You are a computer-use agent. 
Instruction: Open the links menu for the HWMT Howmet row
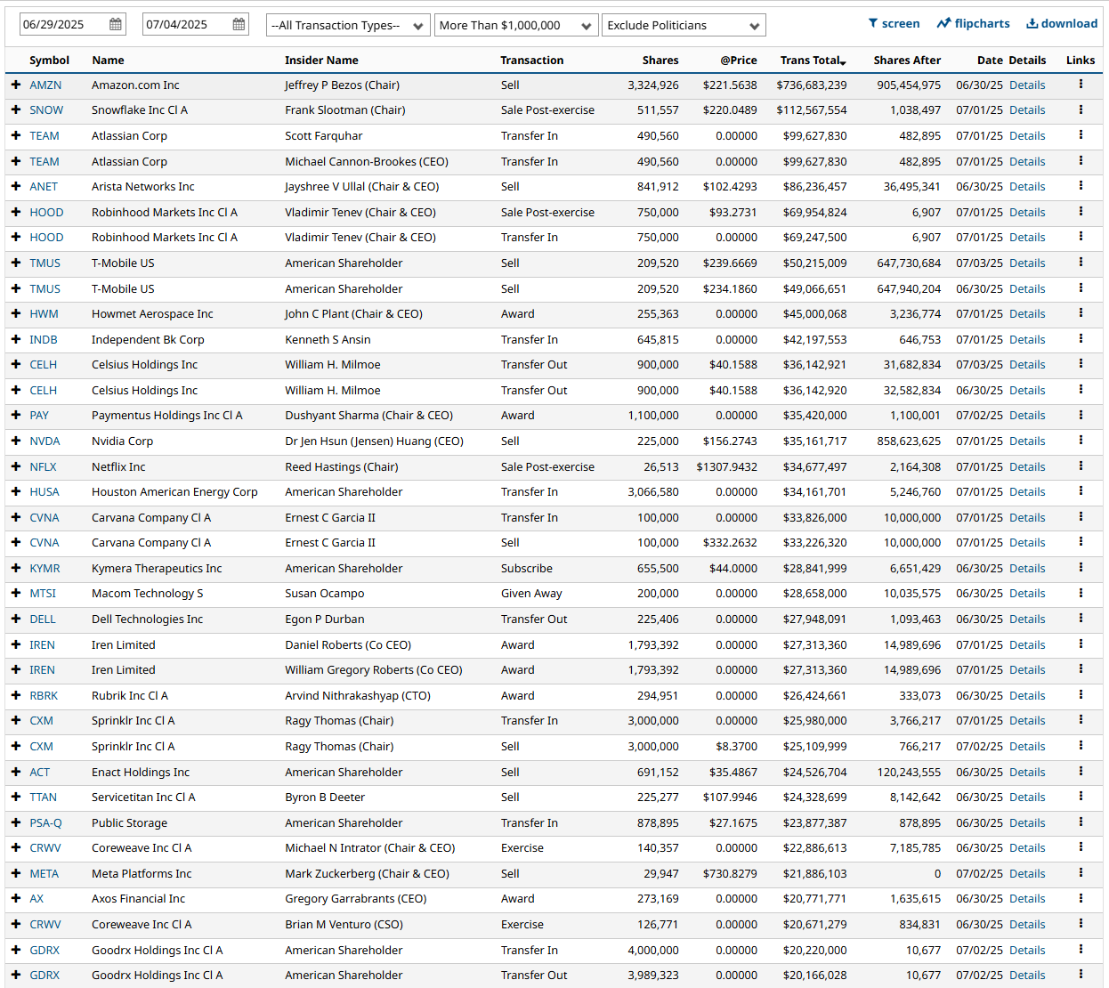tap(1081, 314)
